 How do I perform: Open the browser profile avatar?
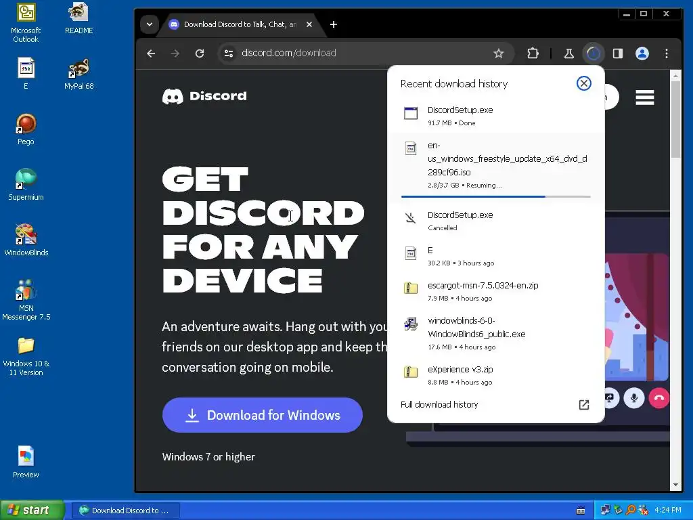642,53
